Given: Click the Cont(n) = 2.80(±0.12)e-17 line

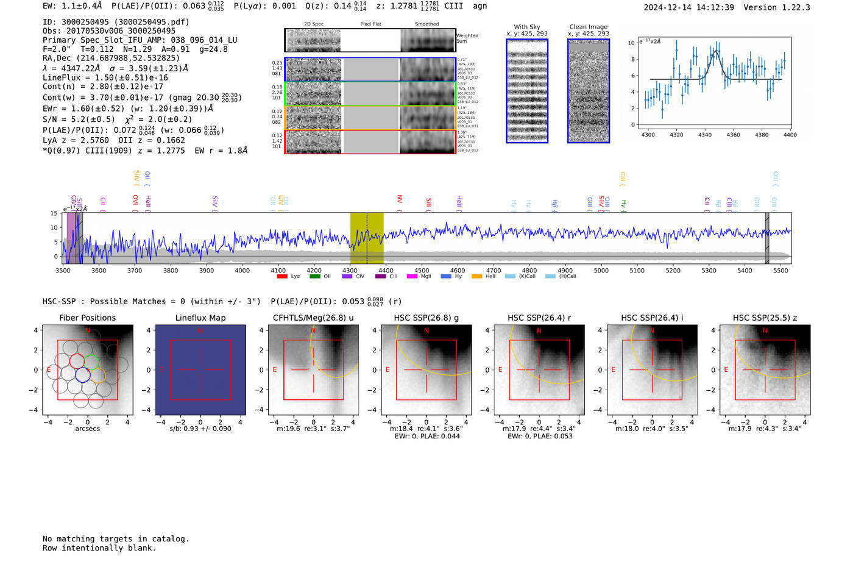Looking at the screenshot, I should (x=103, y=87).
